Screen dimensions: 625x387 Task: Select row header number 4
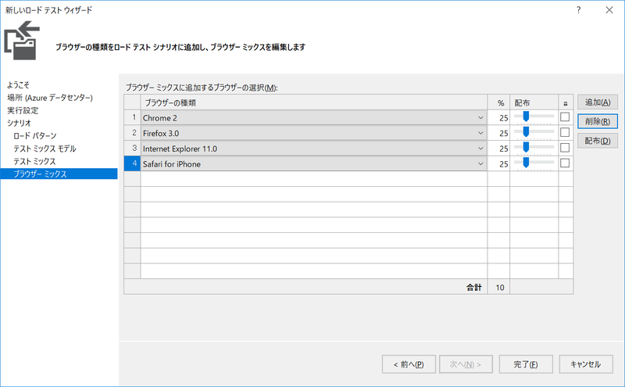pyautogui.click(x=132, y=163)
